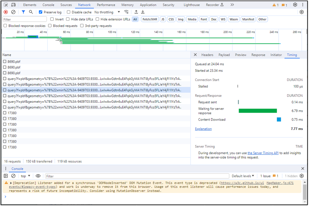
Task: Toggle the Preserve log checkbox
Action: pyautogui.click(x=41, y=12)
